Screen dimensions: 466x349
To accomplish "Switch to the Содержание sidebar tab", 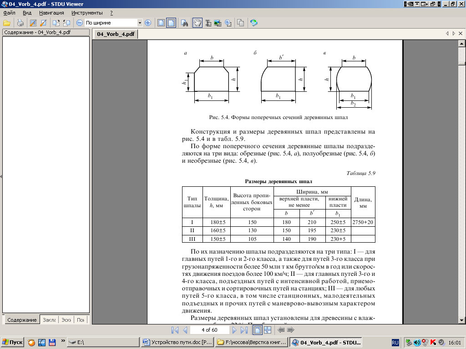I will (22, 320).
